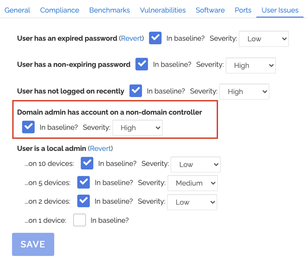The image size is (307, 265).
Task: Click the User Issues tab
Action: point(280,10)
